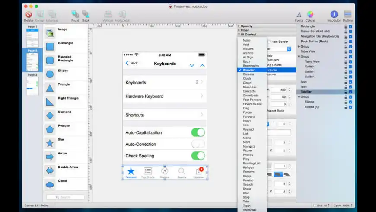
Task: Enable the Item Border checkbox
Action: pos(269,42)
